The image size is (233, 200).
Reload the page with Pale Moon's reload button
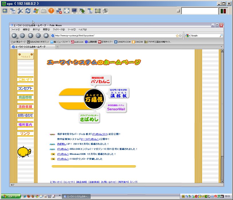coord(30,36)
